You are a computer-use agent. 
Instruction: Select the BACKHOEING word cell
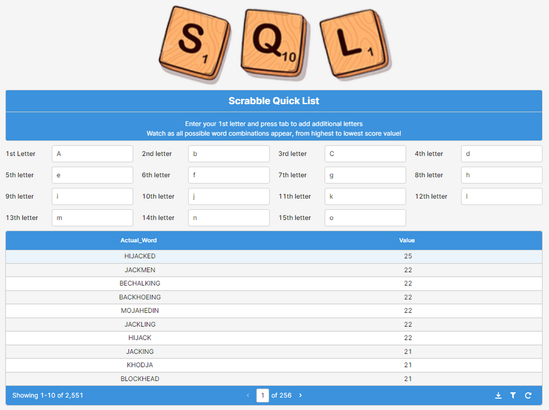(140, 297)
